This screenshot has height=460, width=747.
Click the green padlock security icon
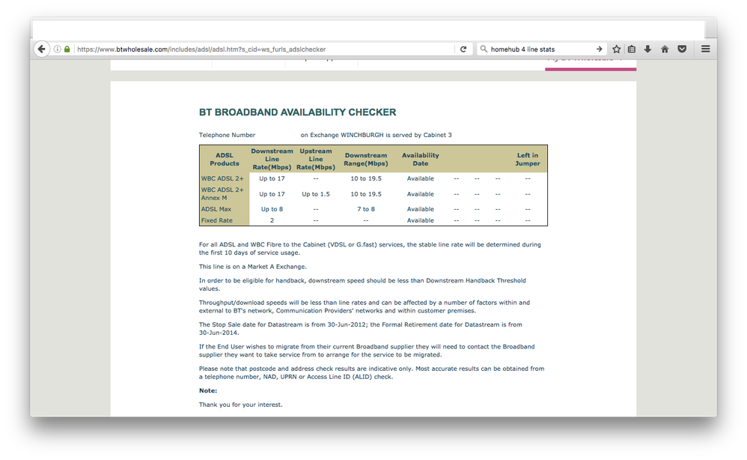tap(67, 49)
